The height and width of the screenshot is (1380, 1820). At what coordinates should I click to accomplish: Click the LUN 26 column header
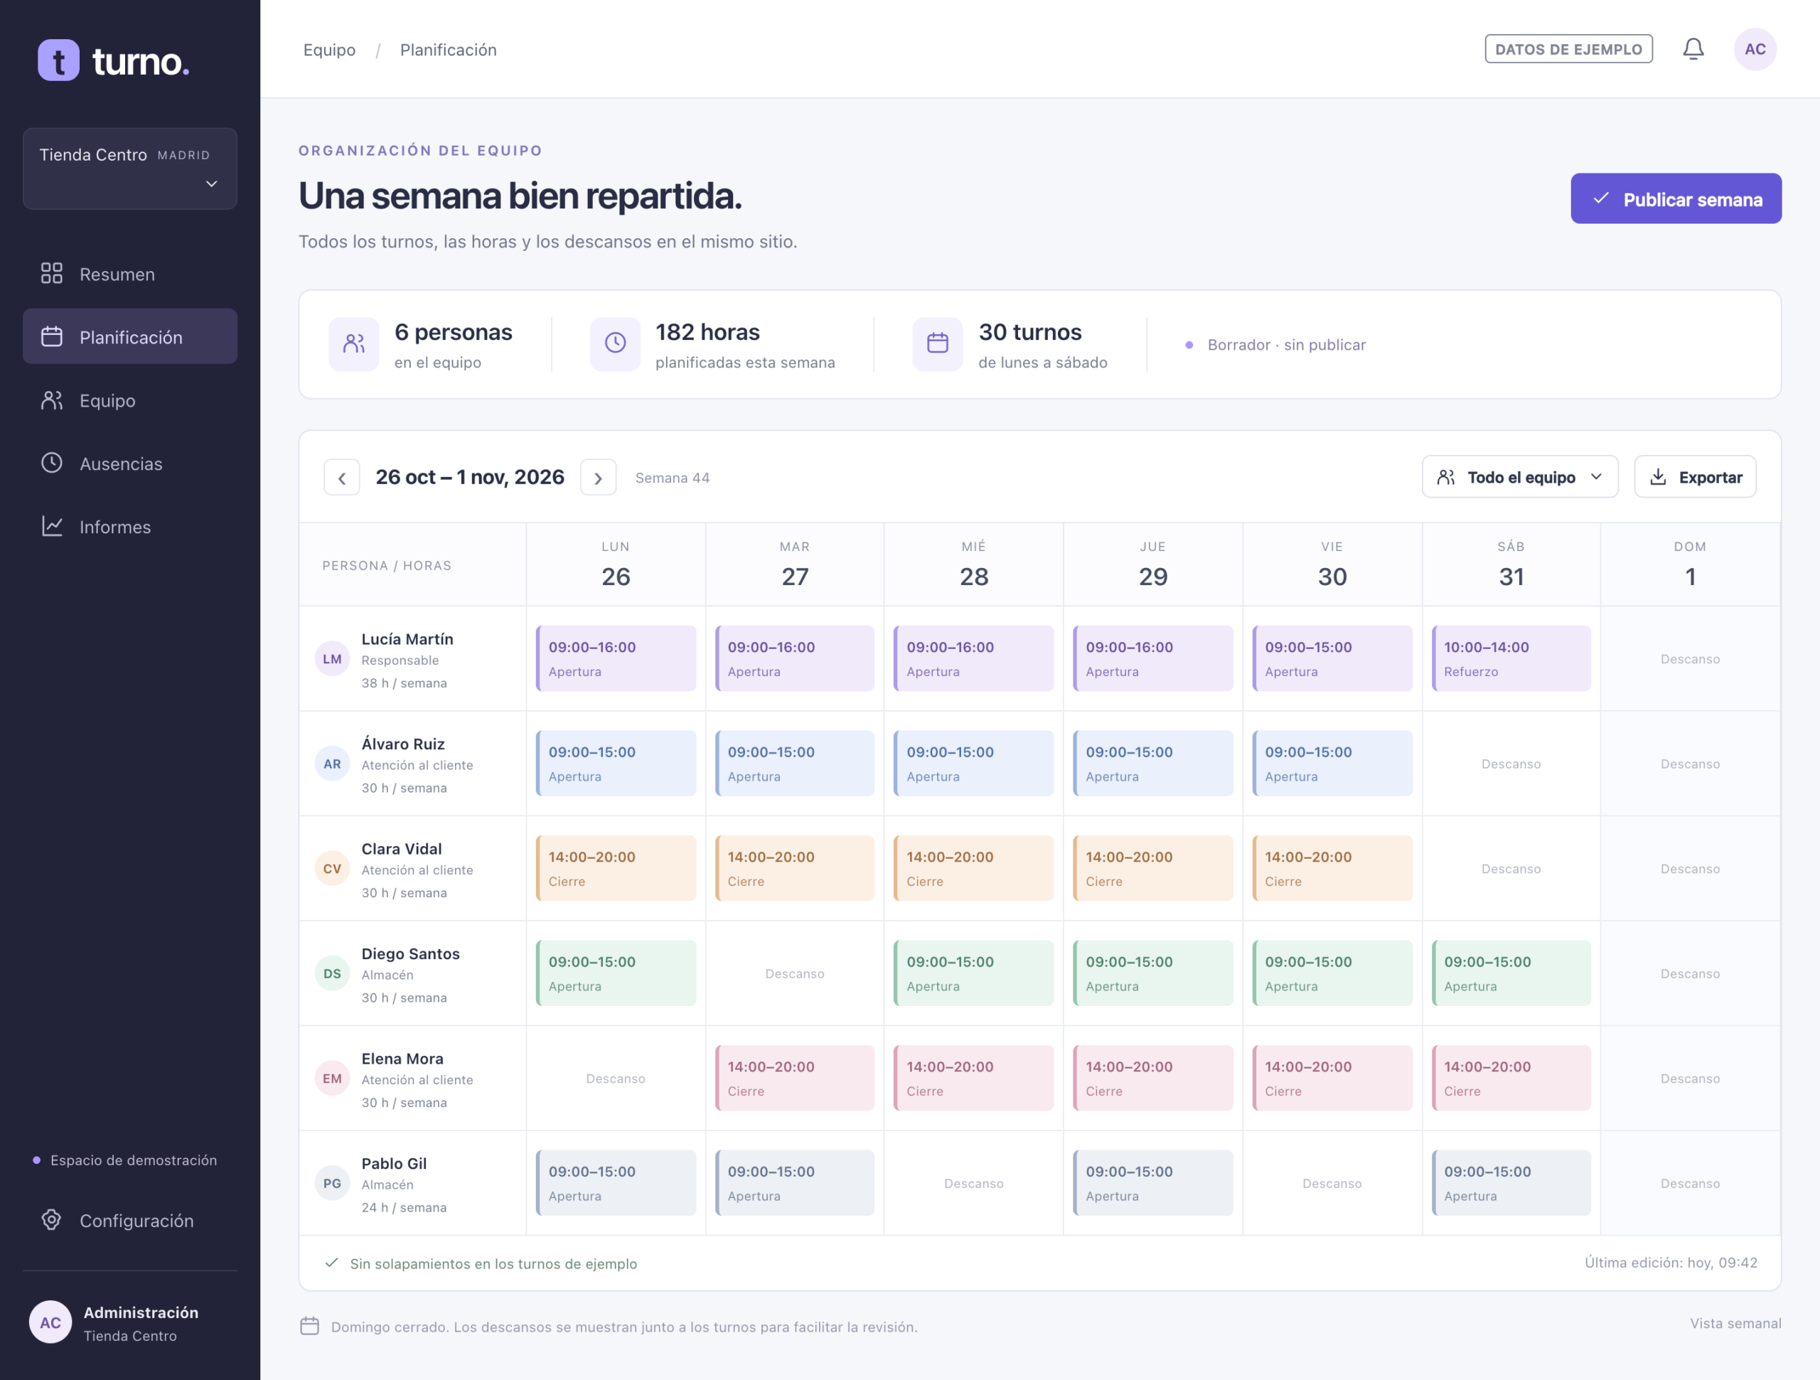(616, 565)
